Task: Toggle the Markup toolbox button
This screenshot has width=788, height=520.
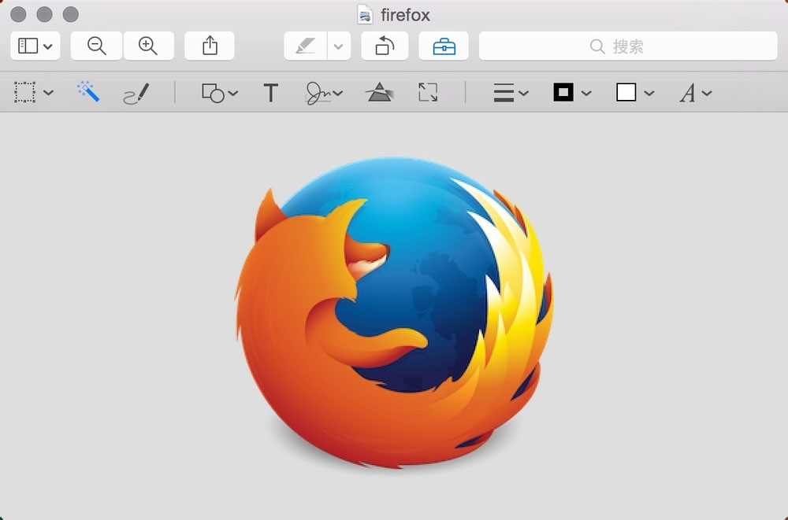Action: click(444, 46)
